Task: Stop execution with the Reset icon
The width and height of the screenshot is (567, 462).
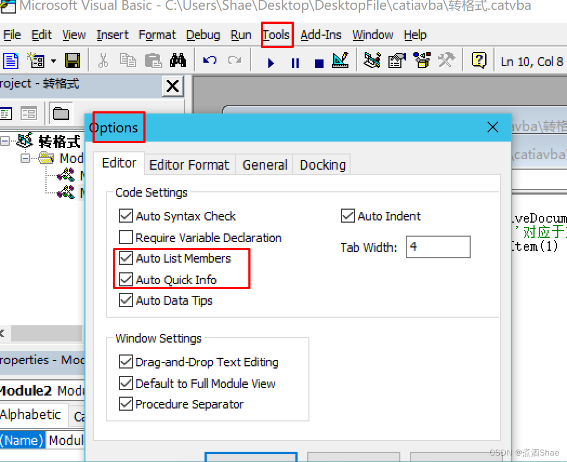Action: click(319, 63)
